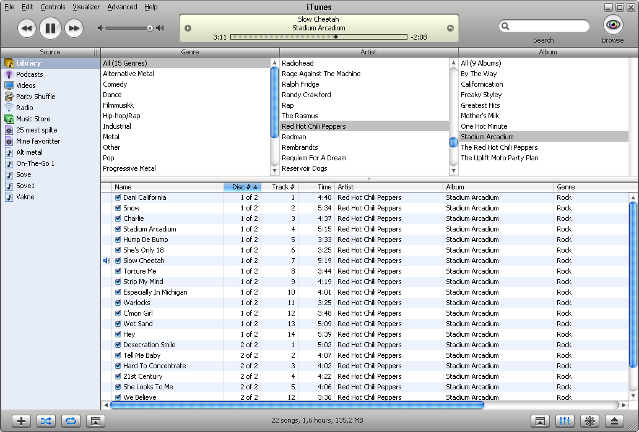Viewport: 639px width, 432px height.
Task: Uncheck the Slow Cheetah checkbox
Action: click(x=118, y=261)
